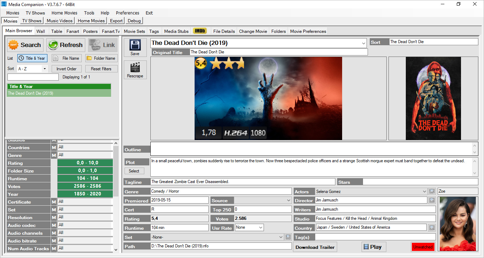Toggle the M button for Countries filter
The image size is (484, 258).
click(x=54, y=147)
